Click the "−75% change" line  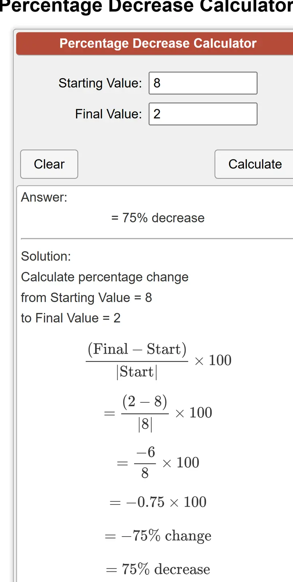coord(158,536)
